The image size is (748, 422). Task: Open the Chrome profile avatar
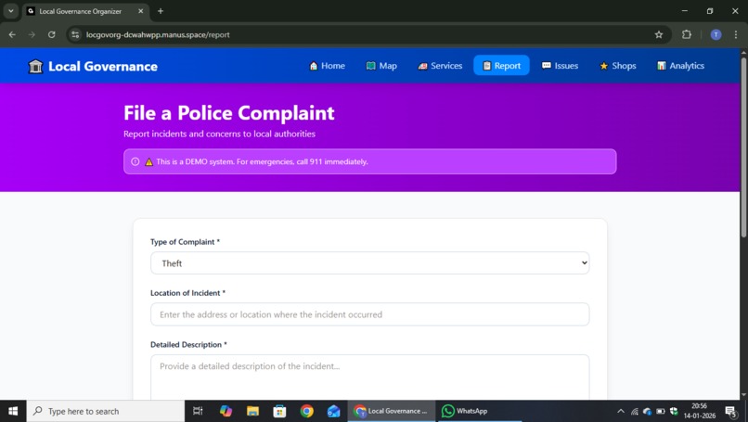pyautogui.click(x=716, y=35)
